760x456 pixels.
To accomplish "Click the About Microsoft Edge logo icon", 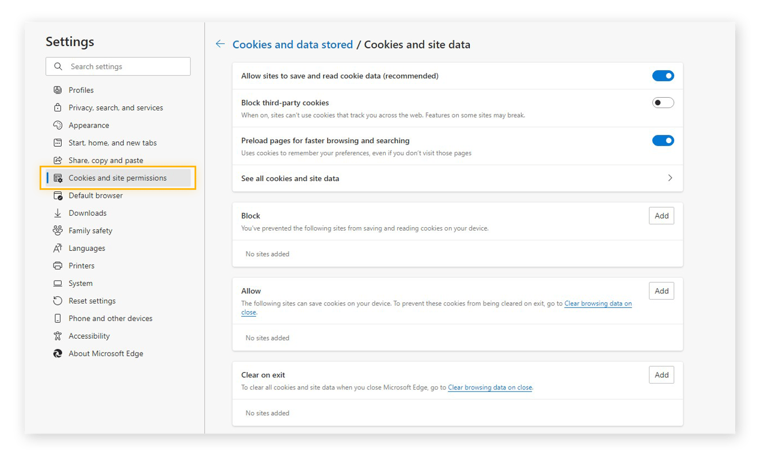I will [58, 354].
